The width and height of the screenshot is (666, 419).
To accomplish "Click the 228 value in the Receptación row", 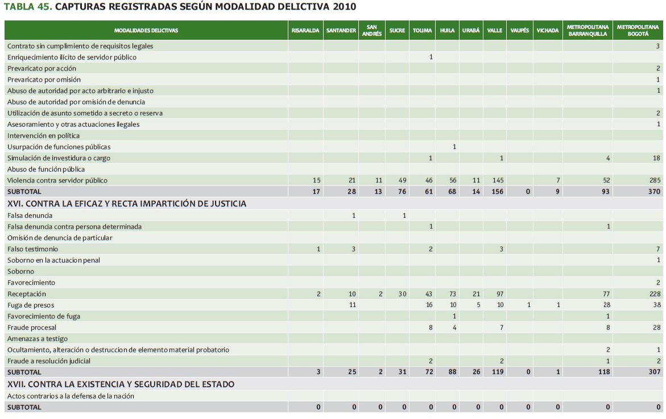I will (654, 294).
